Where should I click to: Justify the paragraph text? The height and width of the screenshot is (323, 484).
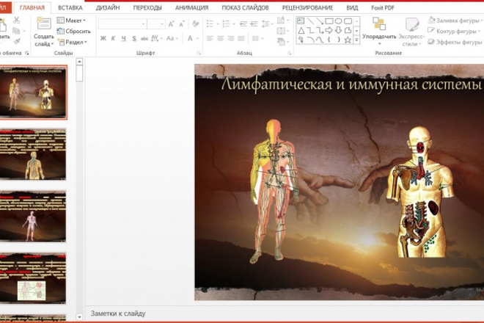[x=241, y=38]
